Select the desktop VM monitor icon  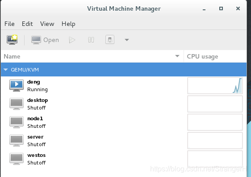[x=17, y=104]
